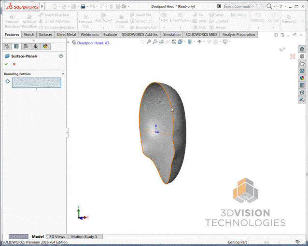Select the Thread feature

pyautogui.click(x=217, y=27)
